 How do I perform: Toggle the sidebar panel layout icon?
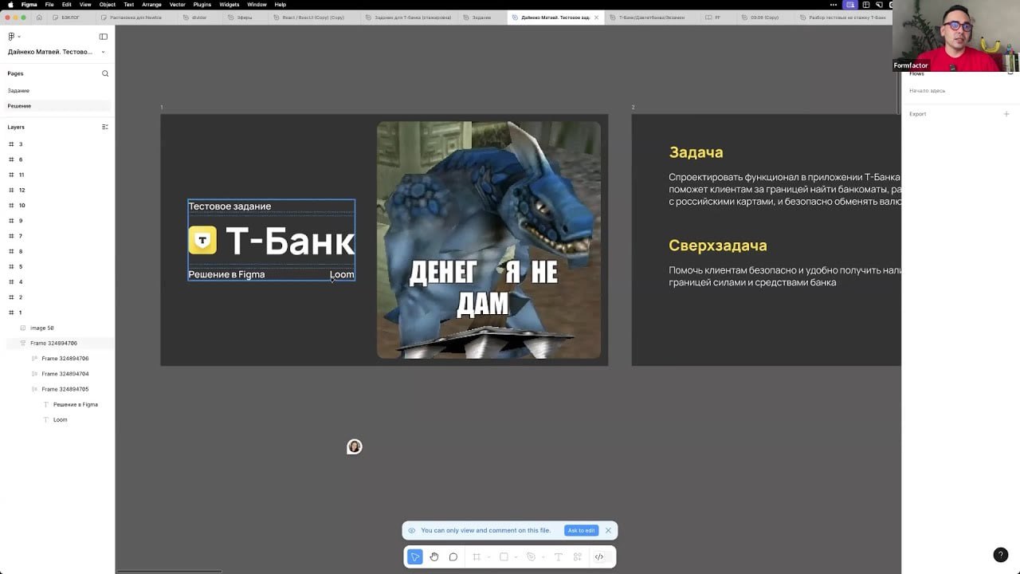click(103, 36)
